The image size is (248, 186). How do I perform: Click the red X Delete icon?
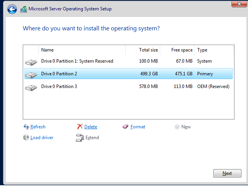pyautogui.click(x=80, y=127)
